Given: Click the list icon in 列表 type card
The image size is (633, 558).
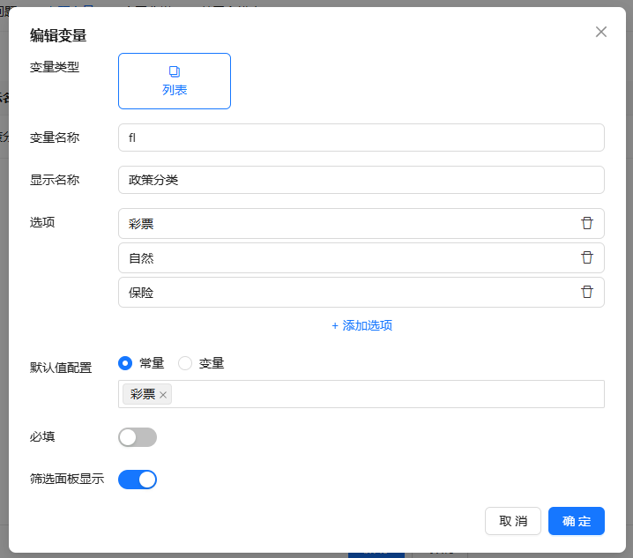Looking at the screenshot, I should [175, 71].
